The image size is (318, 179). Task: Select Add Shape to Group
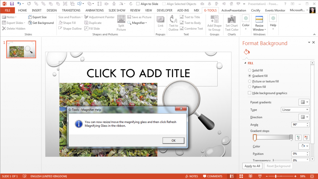pyautogui.click(x=214, y=23)
